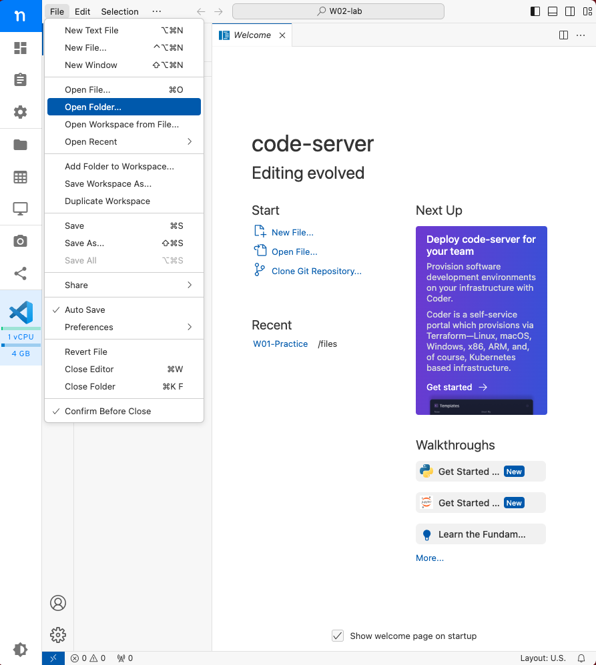This screenshot has height=665, width=596.
Task: Open customize layout icon
Action: point(587,11)
